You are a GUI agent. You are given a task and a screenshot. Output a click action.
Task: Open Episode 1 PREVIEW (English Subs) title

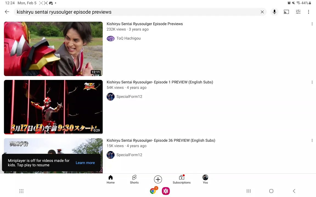(x=160, y=82)
